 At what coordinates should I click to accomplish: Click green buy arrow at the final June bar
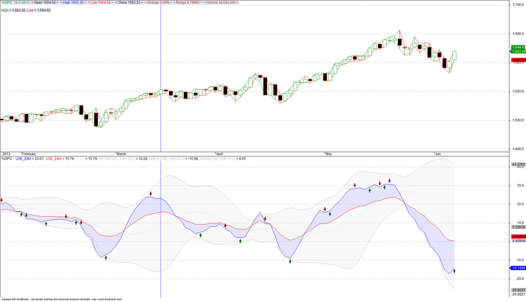[x=454, y=271]
